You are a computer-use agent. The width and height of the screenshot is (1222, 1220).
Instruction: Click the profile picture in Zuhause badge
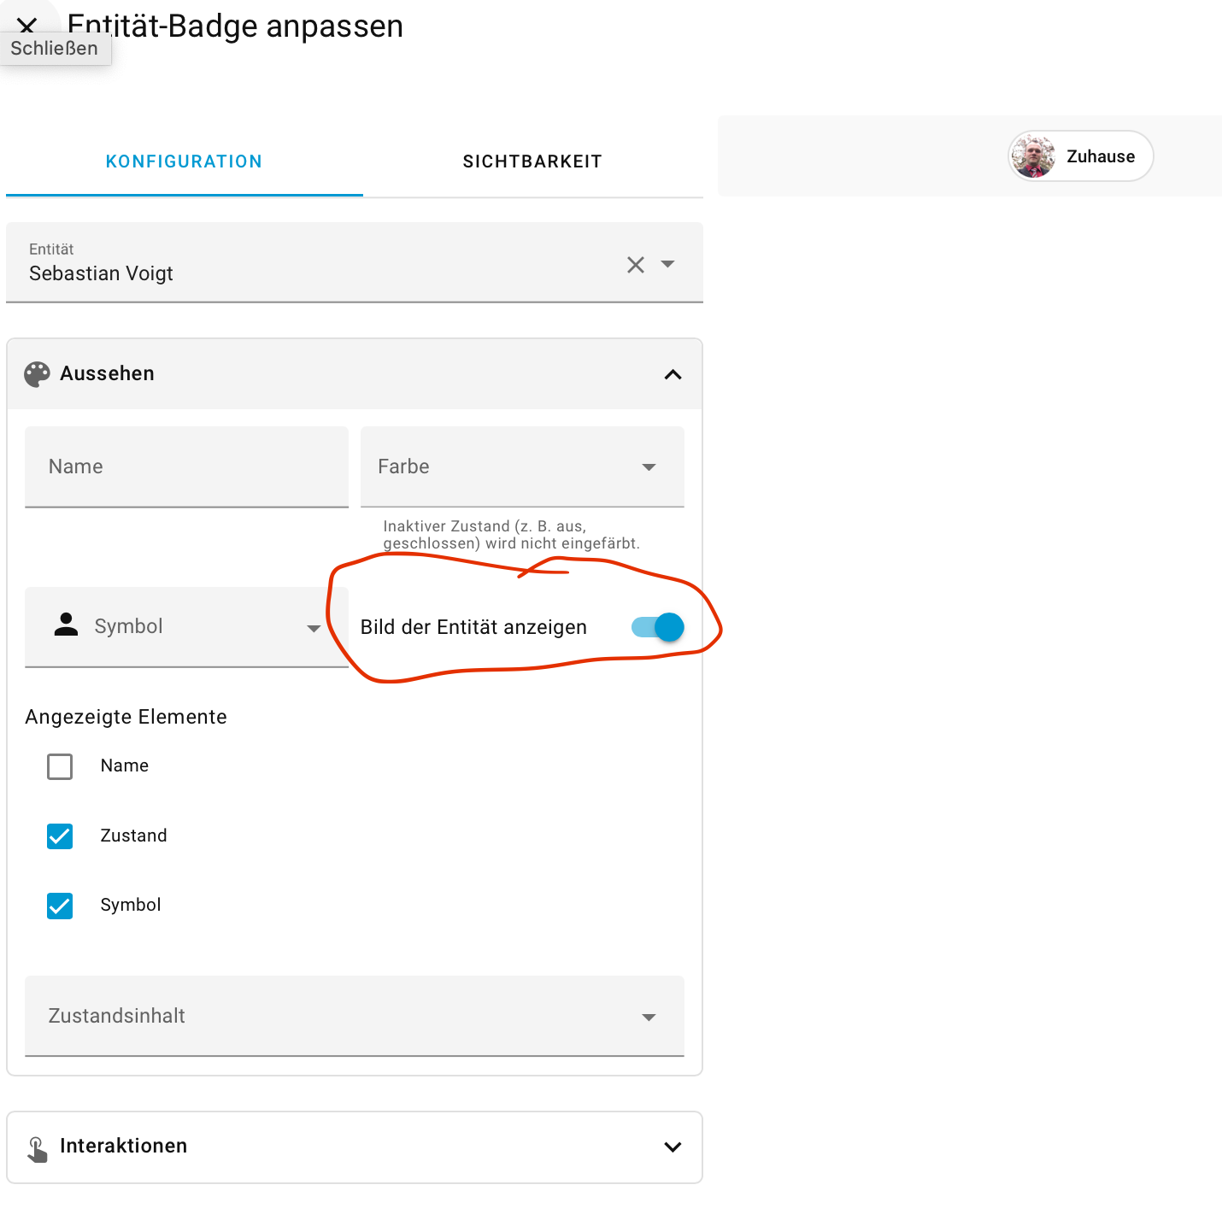pos(1033,156)
